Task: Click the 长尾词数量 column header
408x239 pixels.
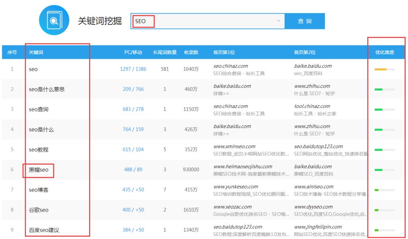Action: click(x=165, y=52)
